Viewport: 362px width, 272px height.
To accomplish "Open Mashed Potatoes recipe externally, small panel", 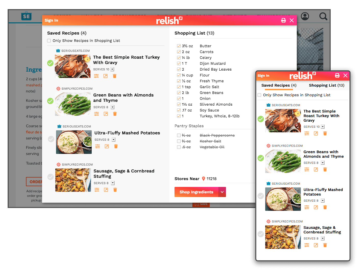I will click(316, 207).
